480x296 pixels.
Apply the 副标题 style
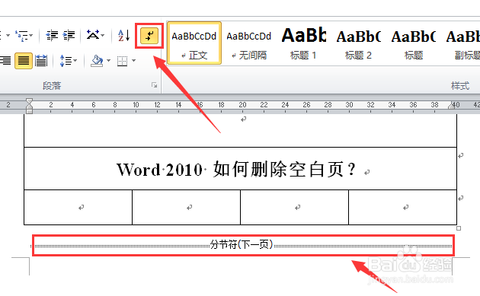pyautogui.click(x=462, y=43)
